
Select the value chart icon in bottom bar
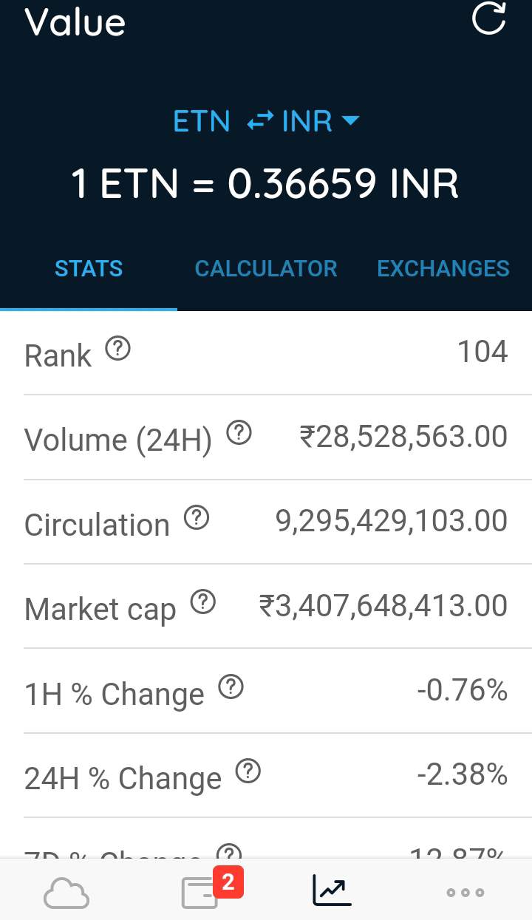(332, 890)
